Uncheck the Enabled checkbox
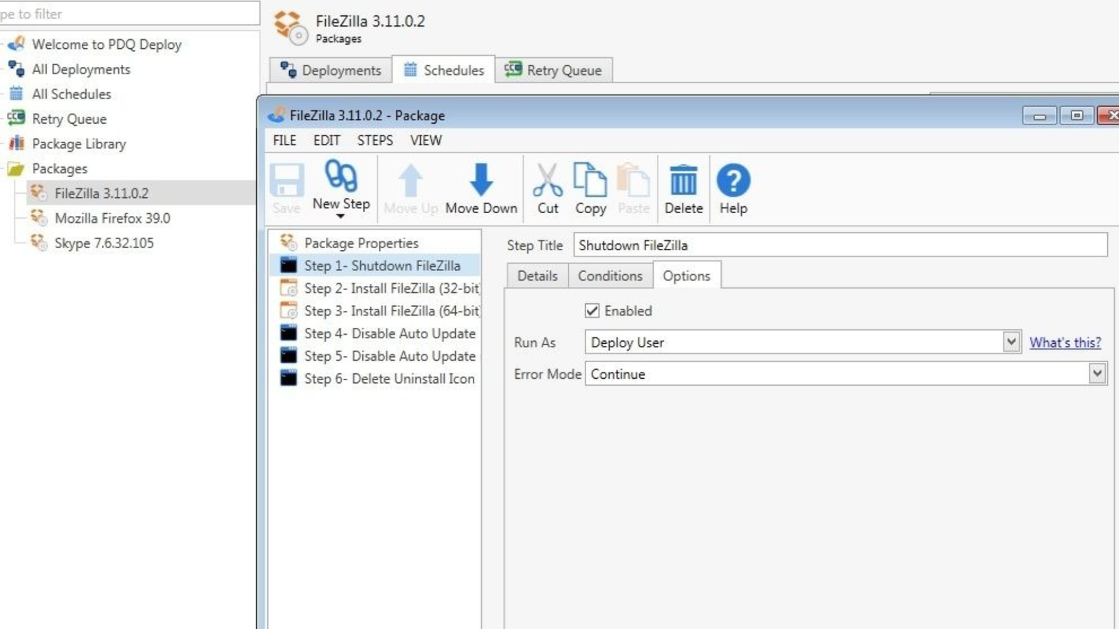 click(592, 310)
